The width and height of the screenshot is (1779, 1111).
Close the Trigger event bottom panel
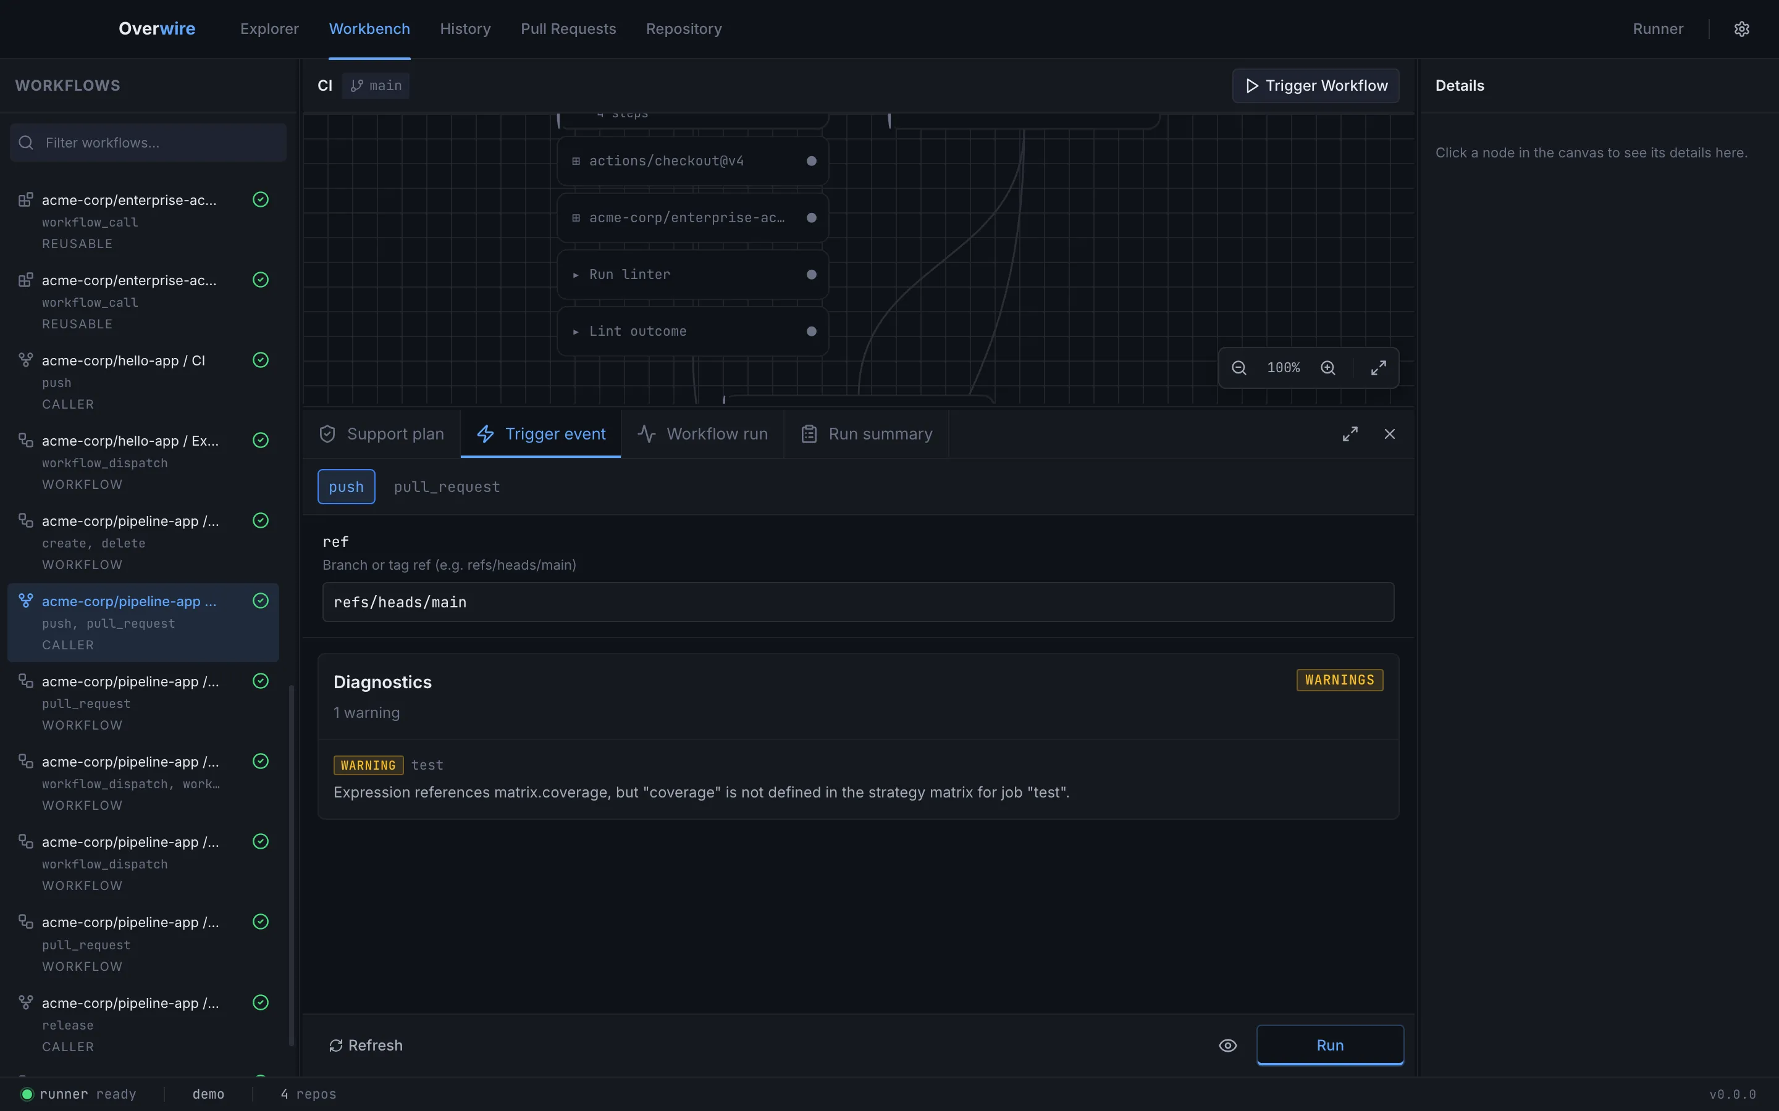1389,435
